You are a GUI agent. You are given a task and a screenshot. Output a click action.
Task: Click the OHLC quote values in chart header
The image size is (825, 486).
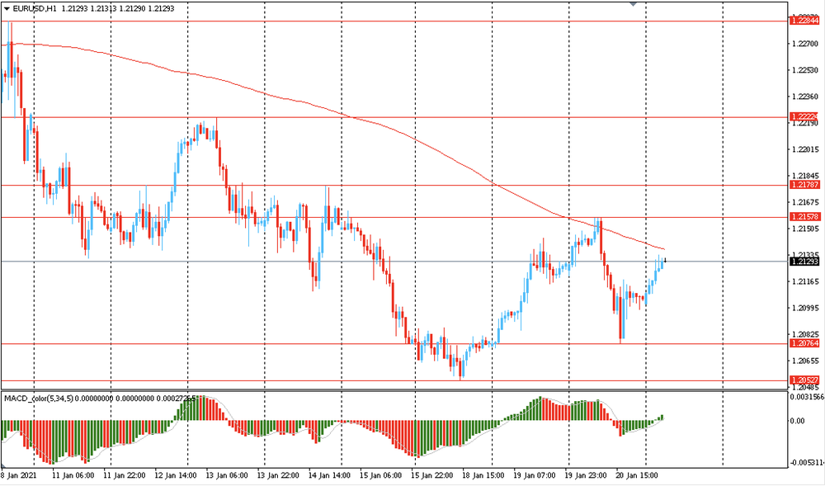coord(118,8)
